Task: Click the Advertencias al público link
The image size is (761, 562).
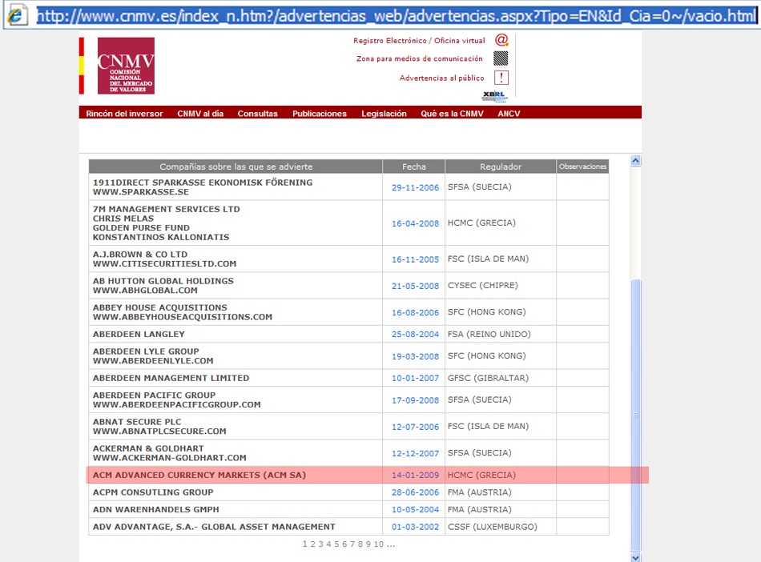Action: (441, 78)
